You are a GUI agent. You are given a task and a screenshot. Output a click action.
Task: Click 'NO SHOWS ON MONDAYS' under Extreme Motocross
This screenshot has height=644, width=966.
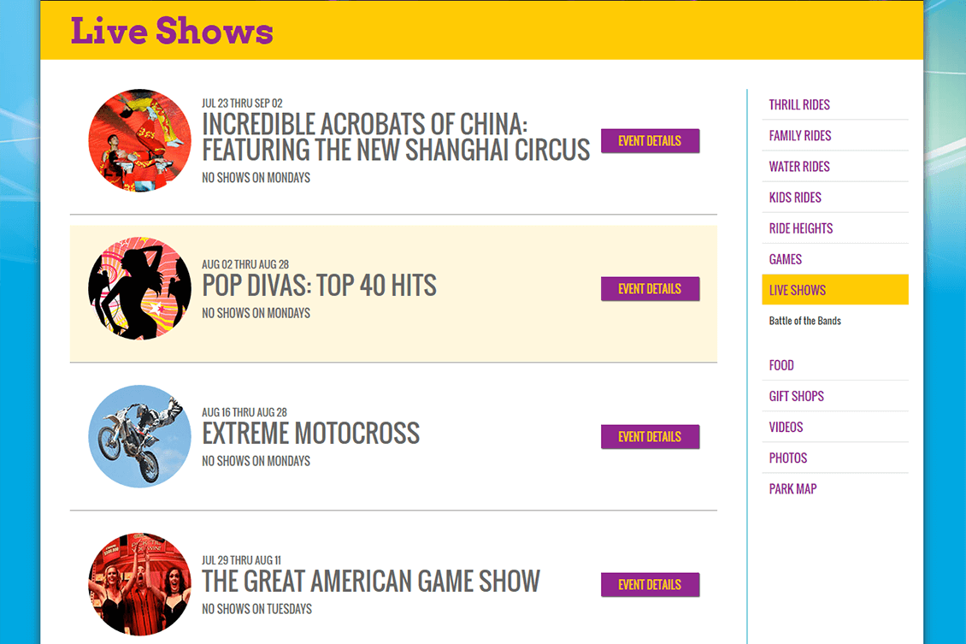(x=256, y=461)
